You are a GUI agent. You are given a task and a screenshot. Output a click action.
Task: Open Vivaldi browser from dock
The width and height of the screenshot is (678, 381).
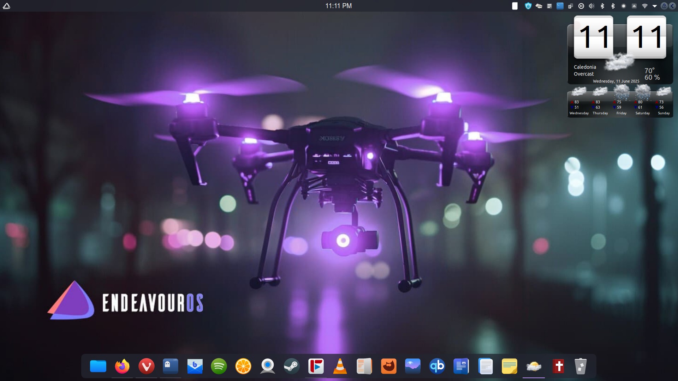click(146, 366)
